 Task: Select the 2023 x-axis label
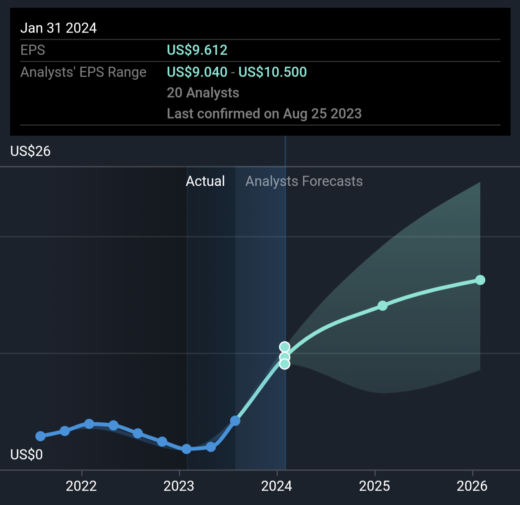(x=179, y=486)
